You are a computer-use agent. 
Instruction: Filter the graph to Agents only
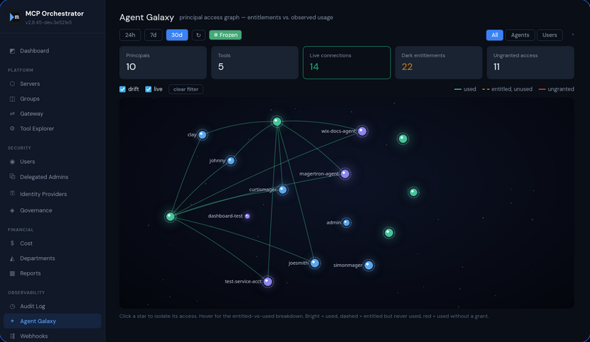click(x=520, y=35)
